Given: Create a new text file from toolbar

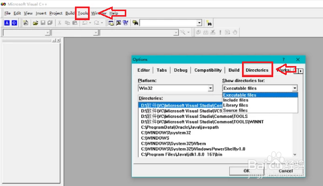Looking at the screenshot, I should [x=26, y=23].
